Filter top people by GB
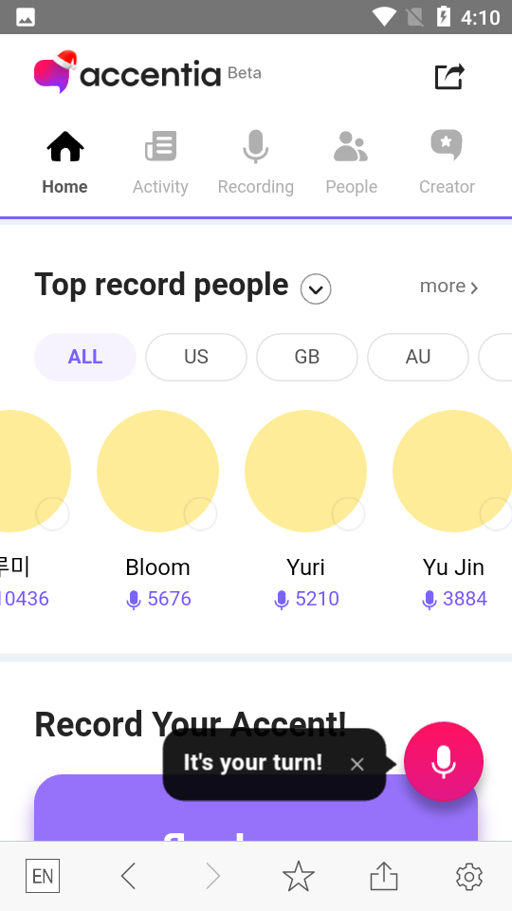This screenshot has width=512, height=911. pos(307,357)
